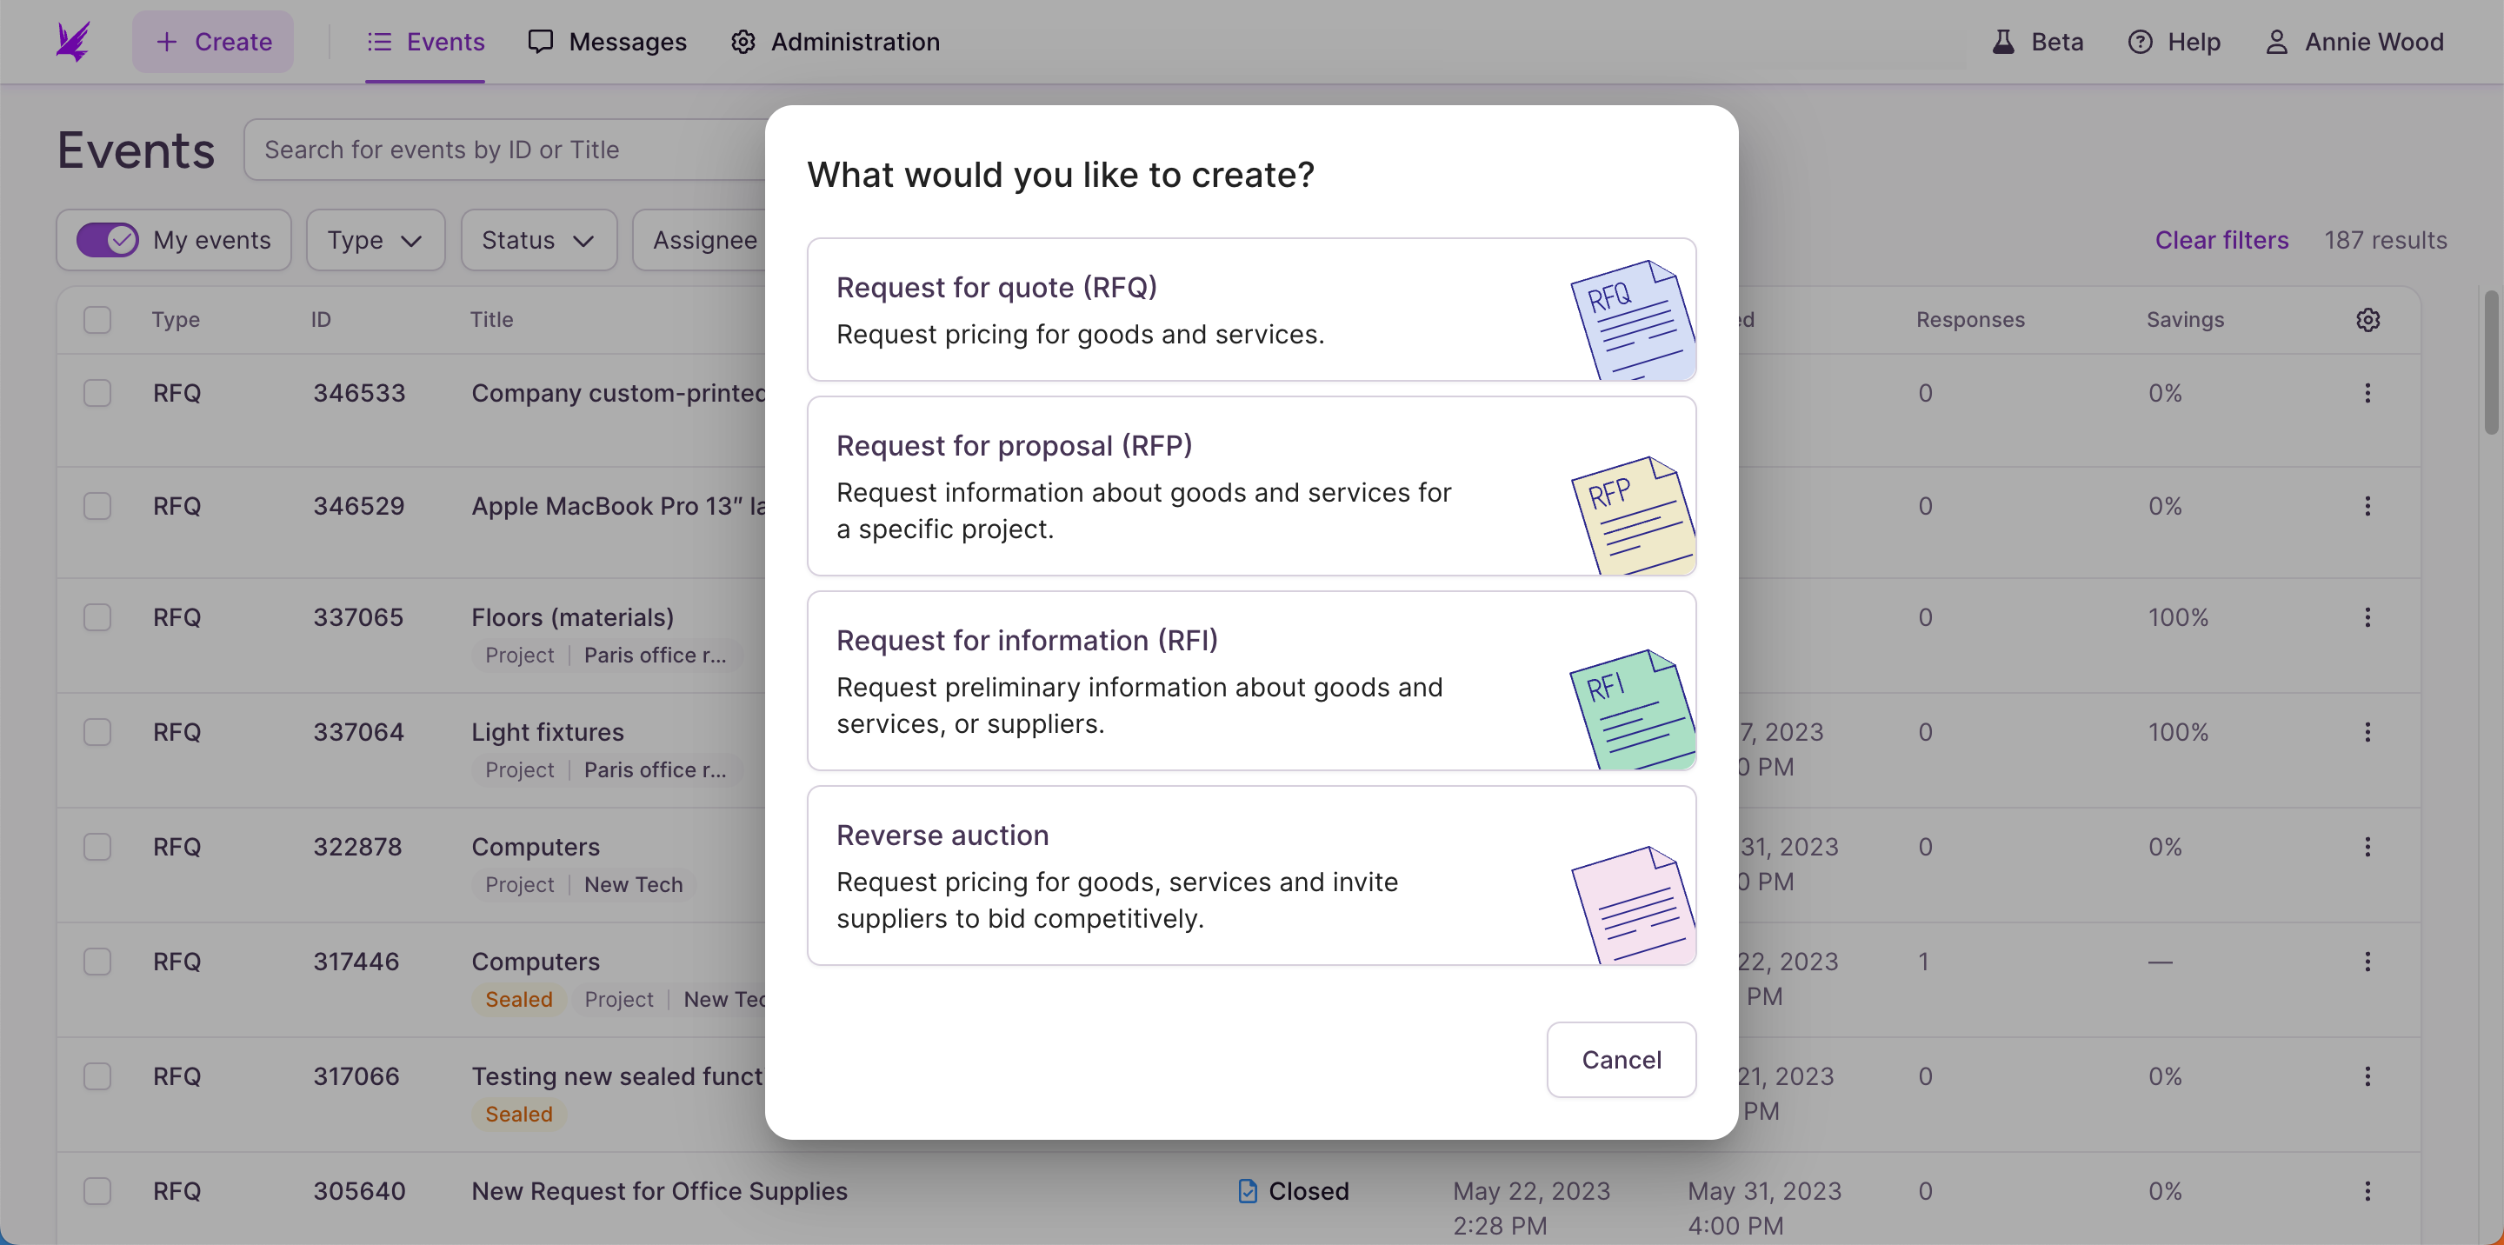Select the checkbox for event 346529
The width and height of the screenshot is (2504, 1245).
pyautogui.click(x=97, y=506)
